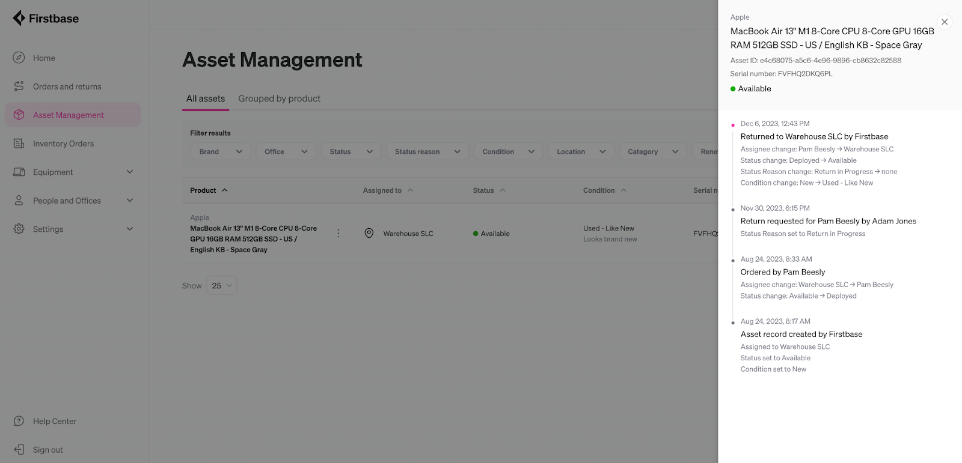
Task: Open the Location filter dropdown
Action: [581, 151]
